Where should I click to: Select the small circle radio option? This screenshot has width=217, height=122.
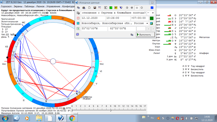pyautogui.click(x=136, y=8)
